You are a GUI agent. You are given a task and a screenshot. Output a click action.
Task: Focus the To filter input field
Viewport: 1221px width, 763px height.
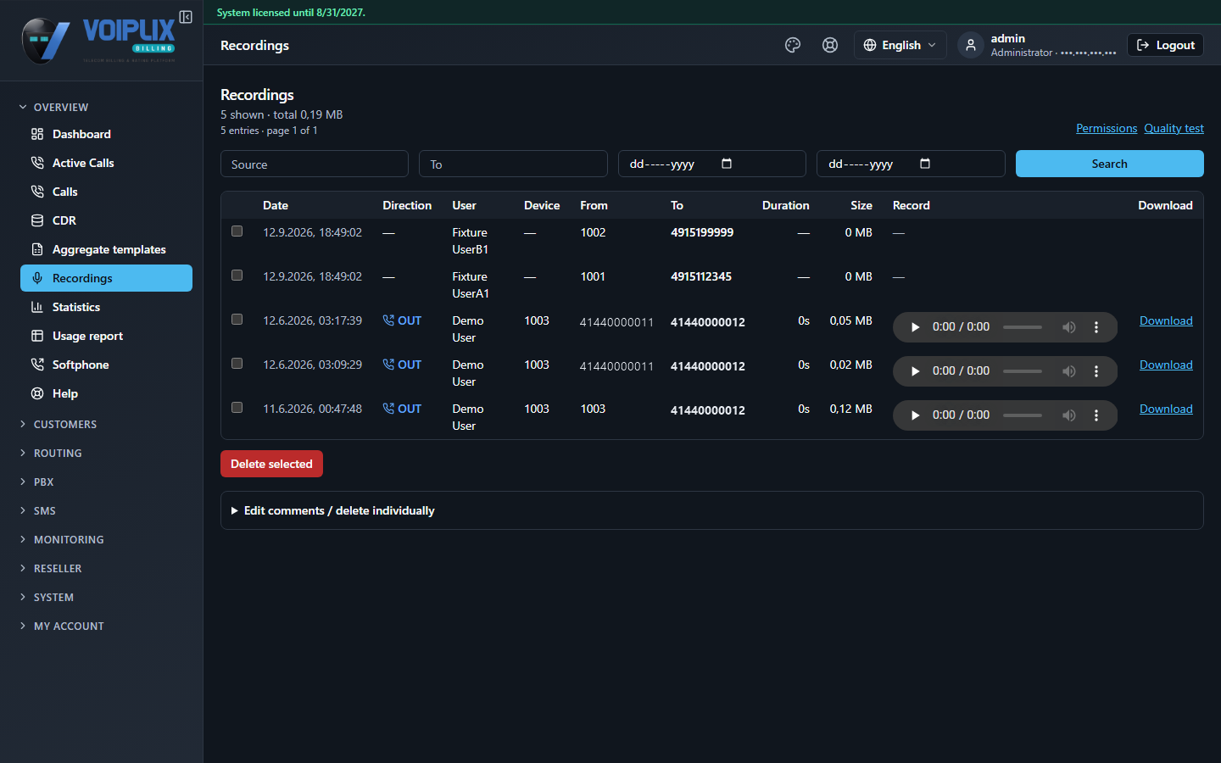click(513, 164)
